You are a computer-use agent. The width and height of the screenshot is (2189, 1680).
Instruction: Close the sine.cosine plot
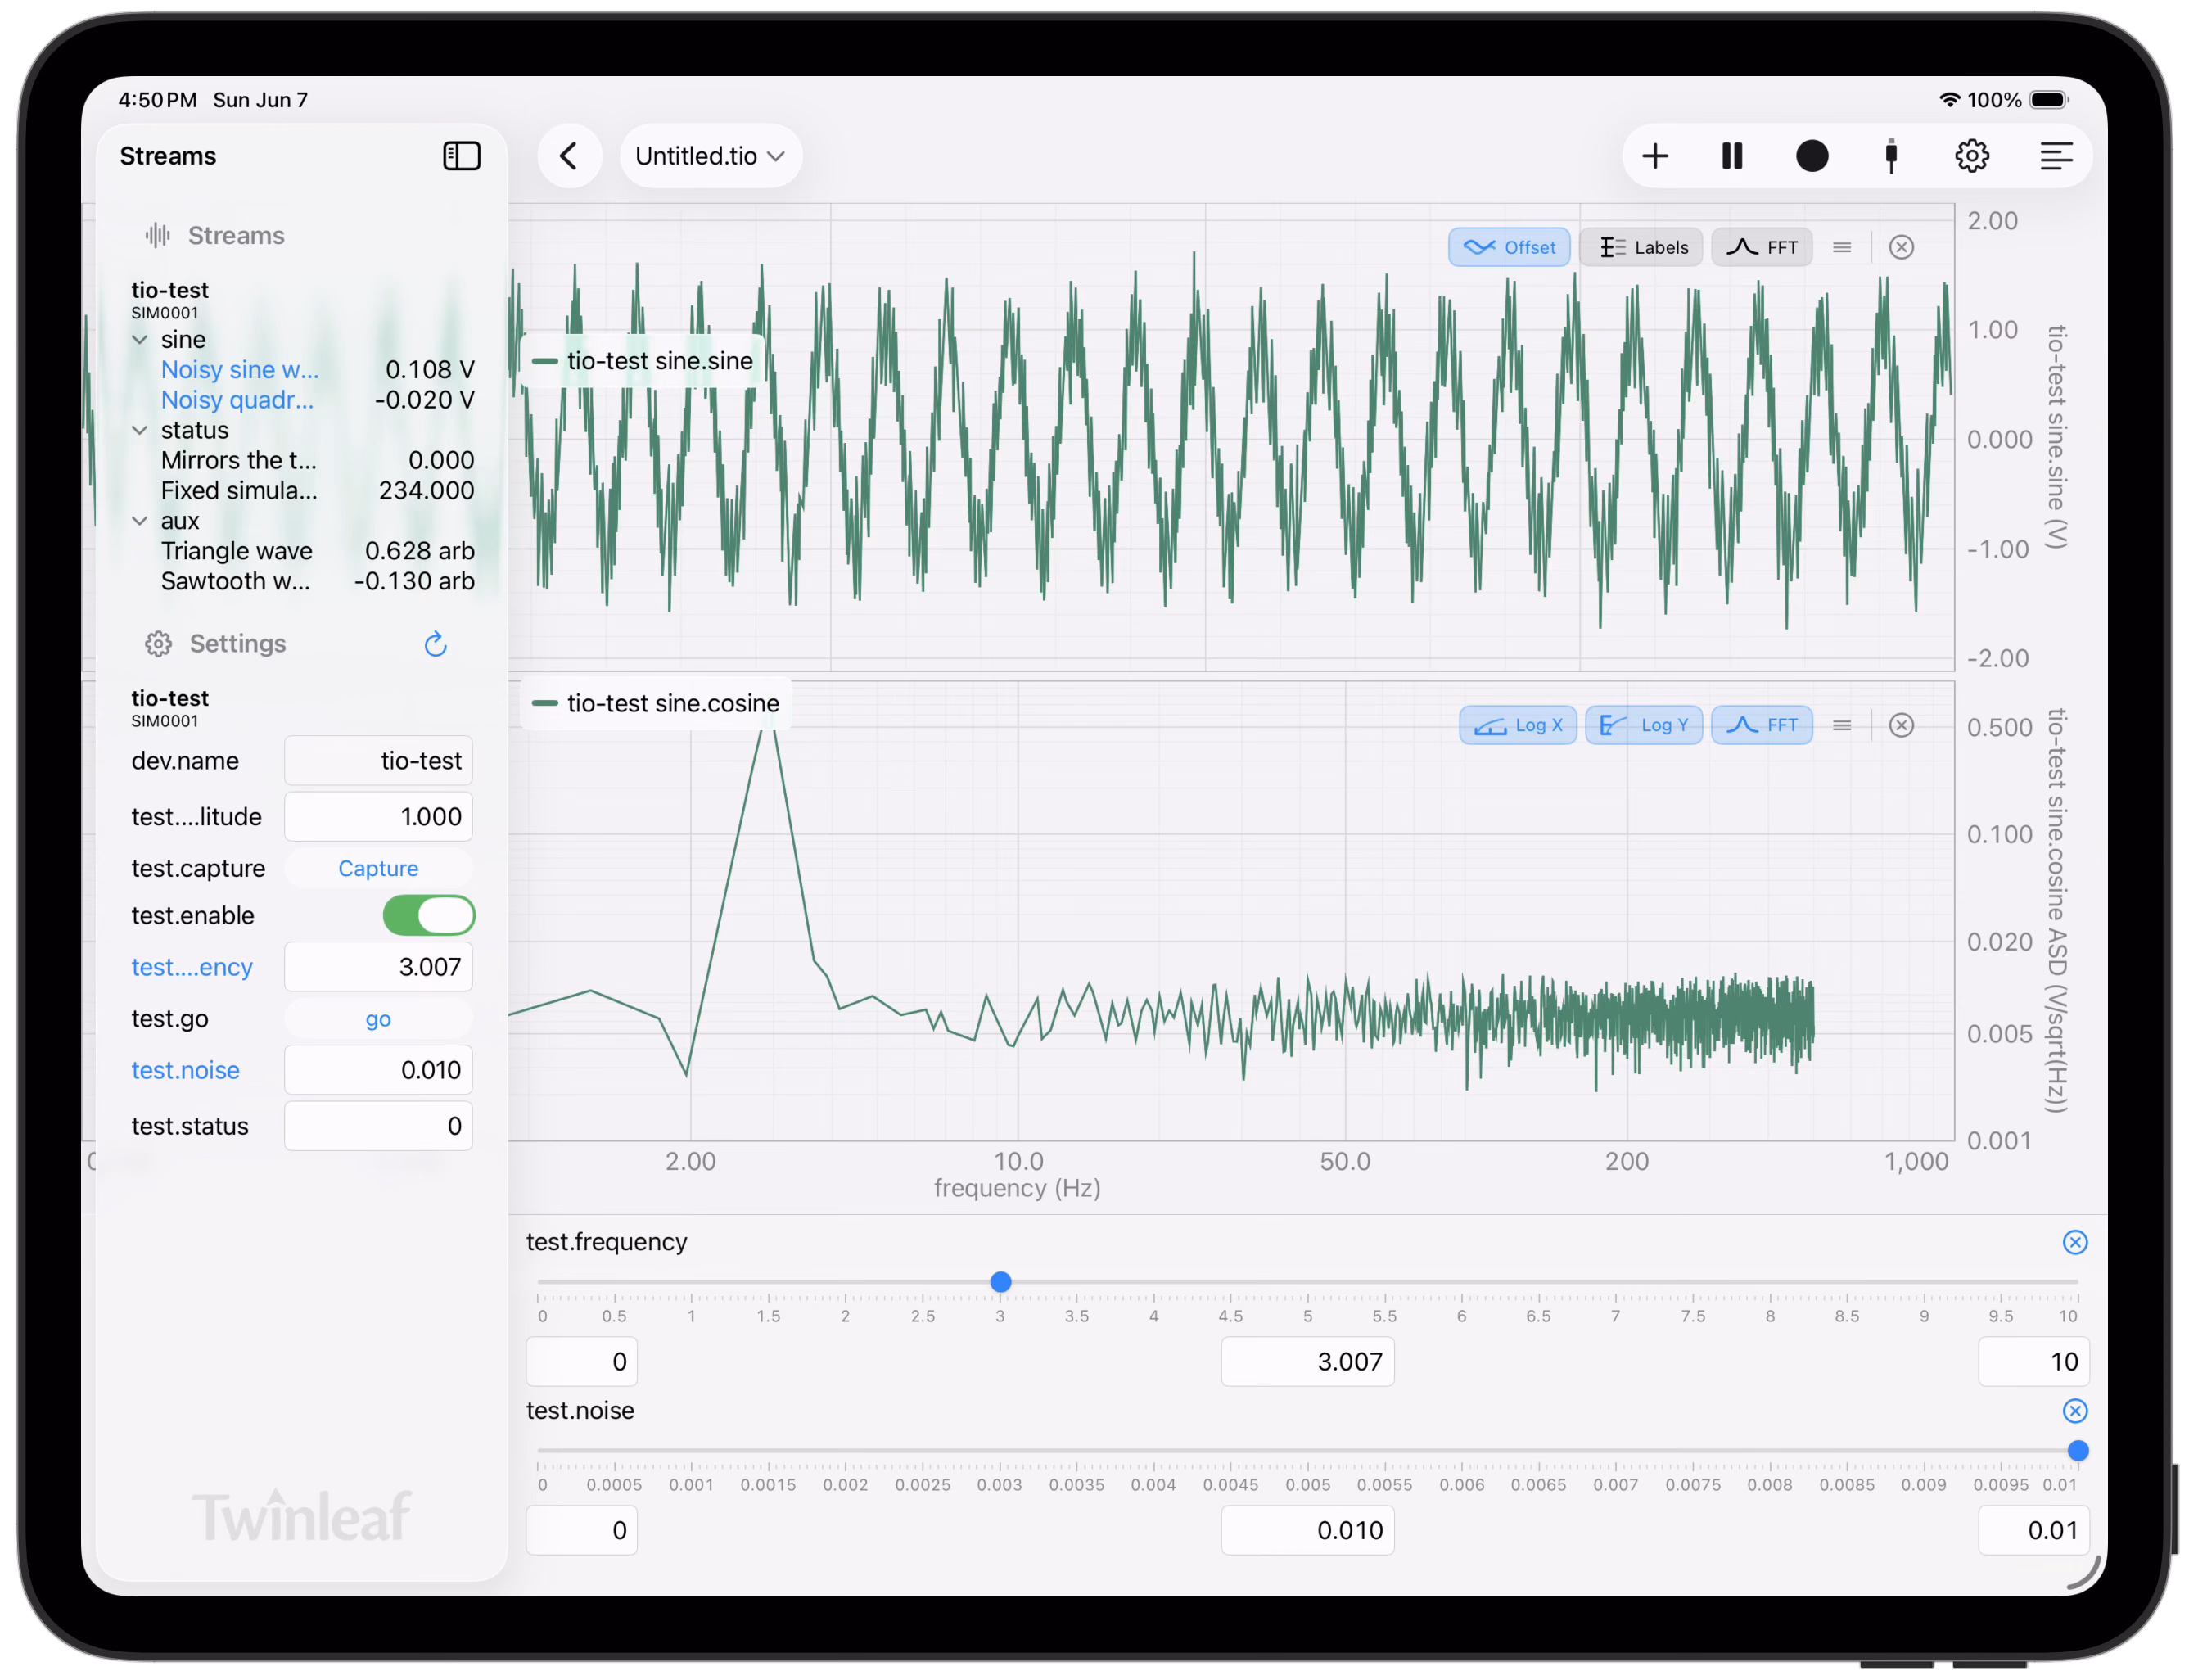point(1902,725)
